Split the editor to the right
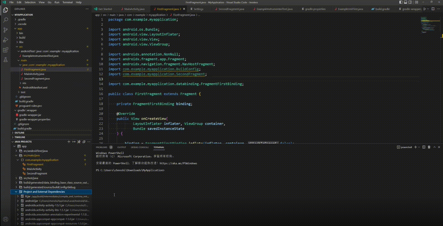The height and width of the screenshot is (226, 443). click(x=433, y=9)
